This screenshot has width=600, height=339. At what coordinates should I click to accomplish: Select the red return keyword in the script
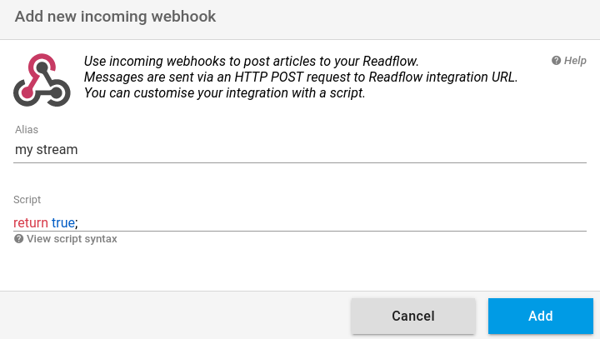31,222
